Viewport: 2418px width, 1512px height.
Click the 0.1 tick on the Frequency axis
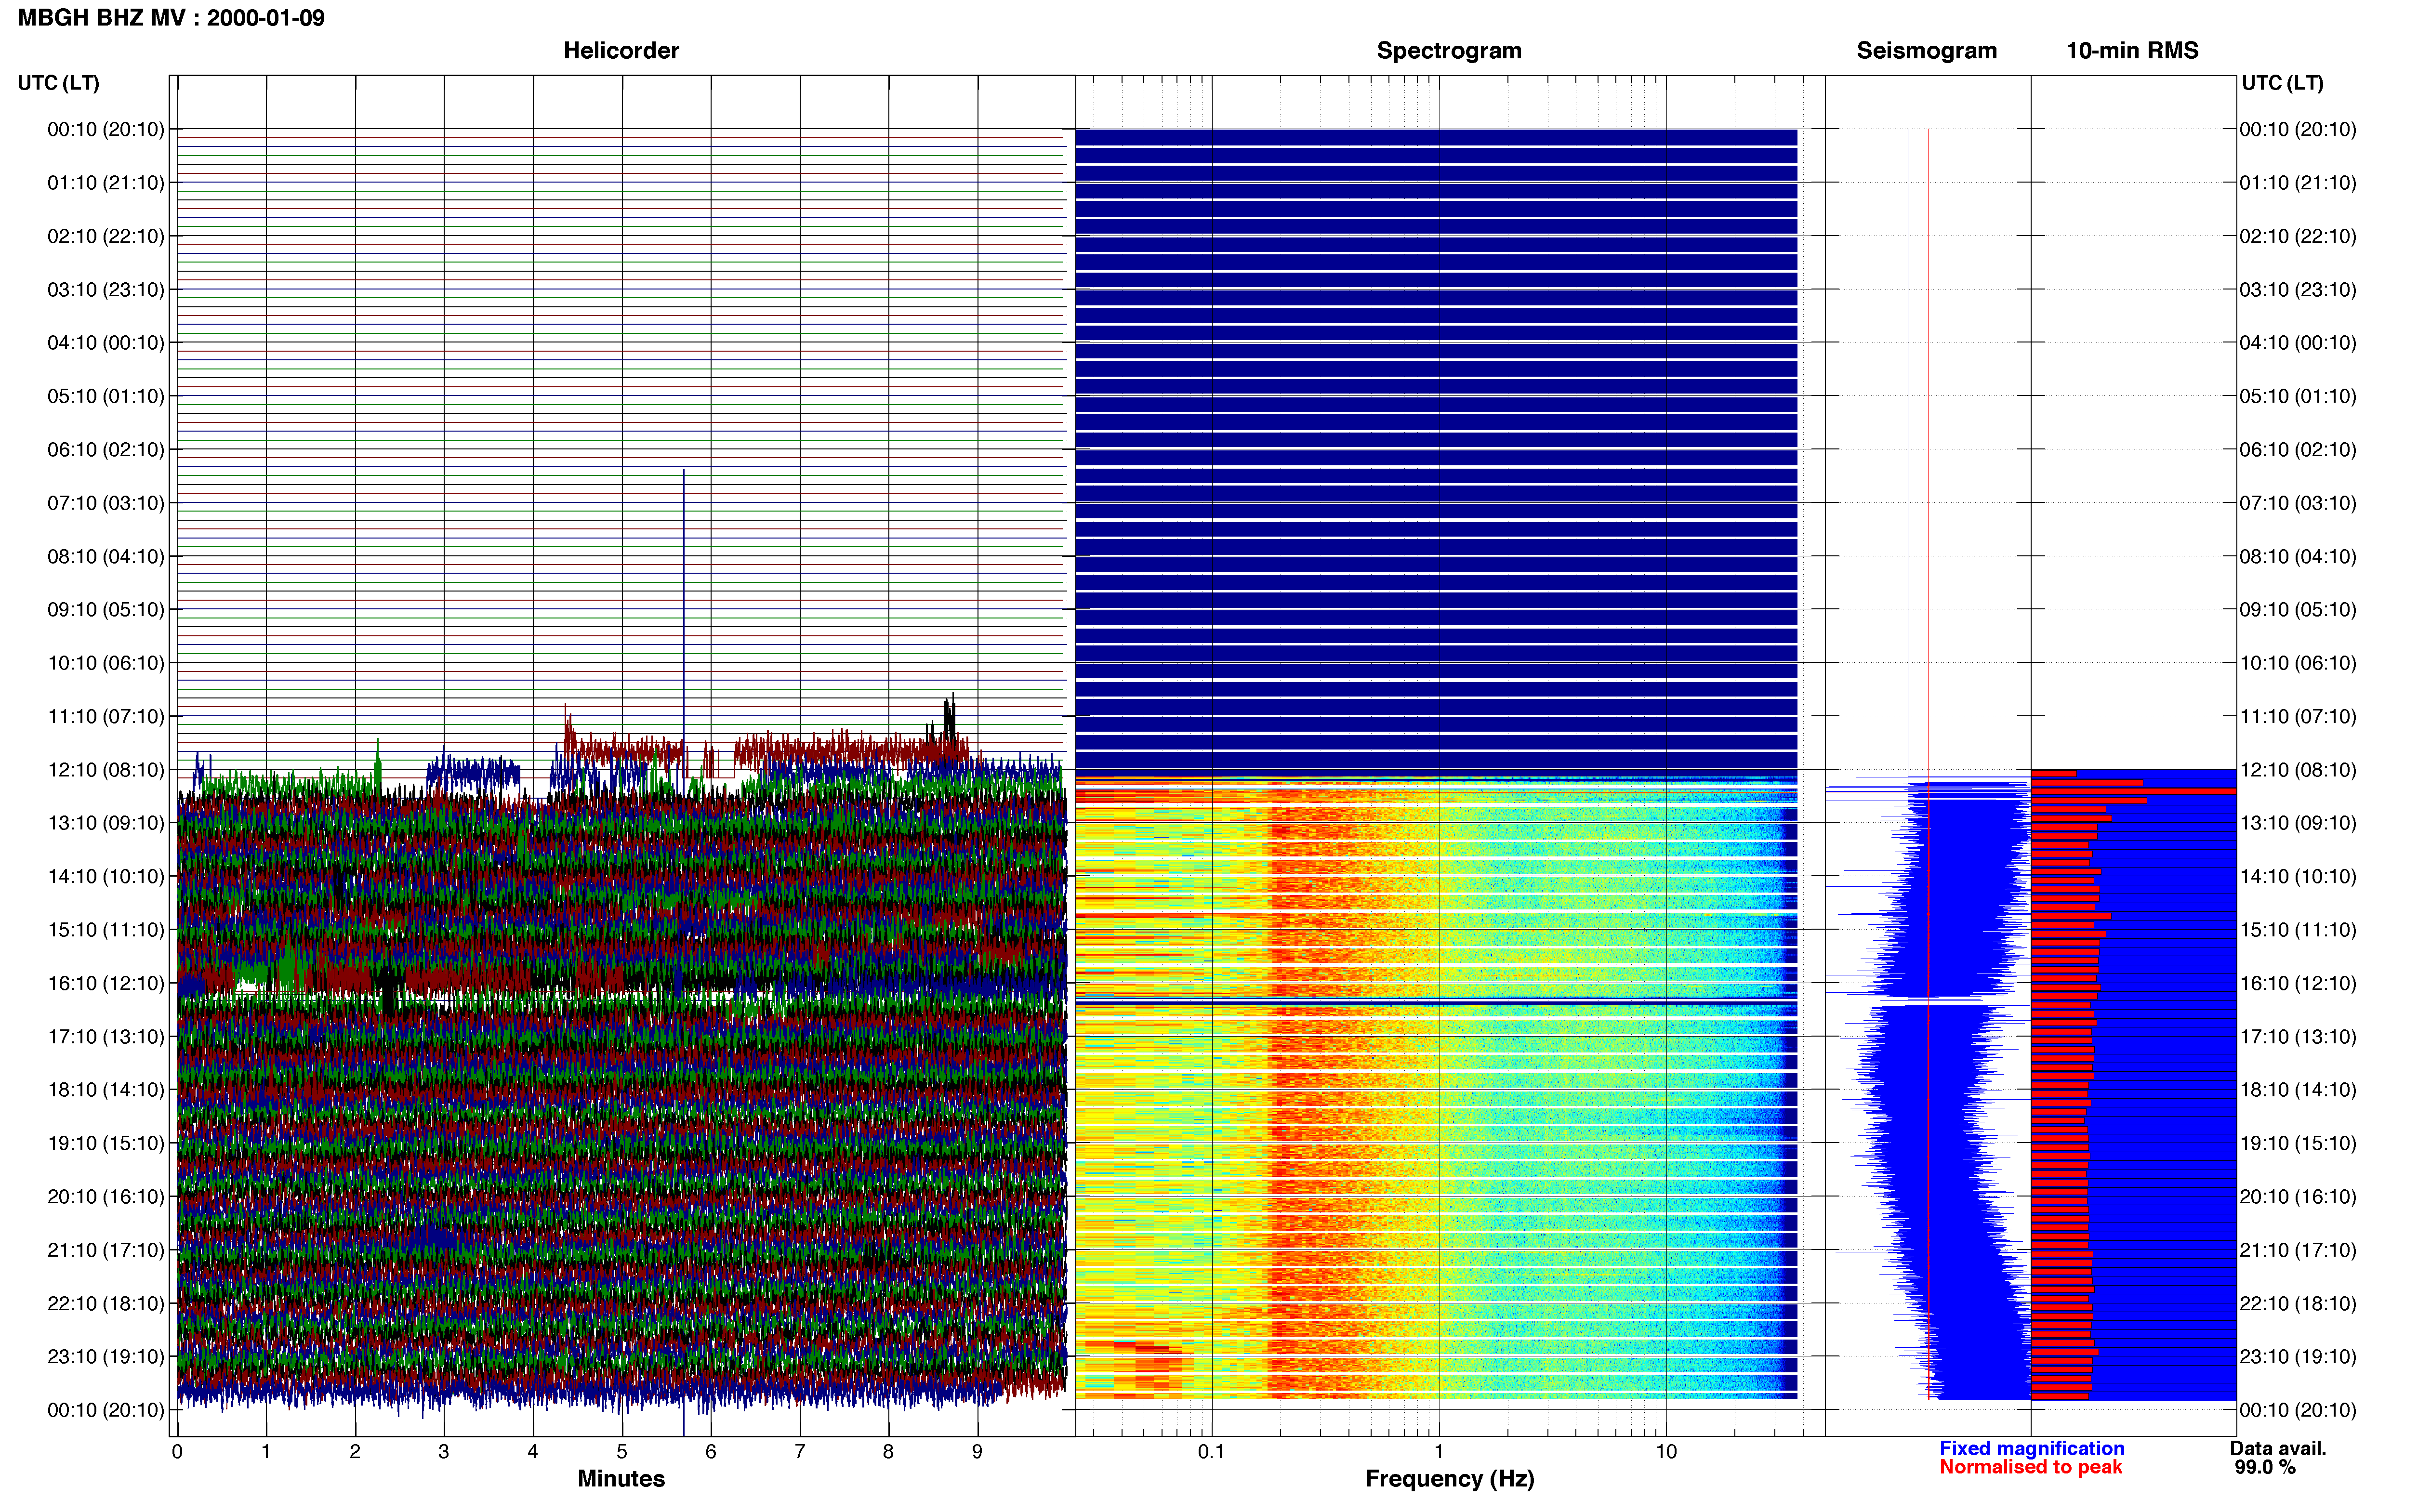[1211, 1452]
